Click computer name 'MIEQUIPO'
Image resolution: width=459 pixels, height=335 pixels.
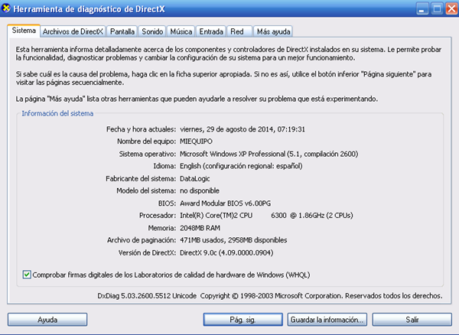click(x=196, y=141)
